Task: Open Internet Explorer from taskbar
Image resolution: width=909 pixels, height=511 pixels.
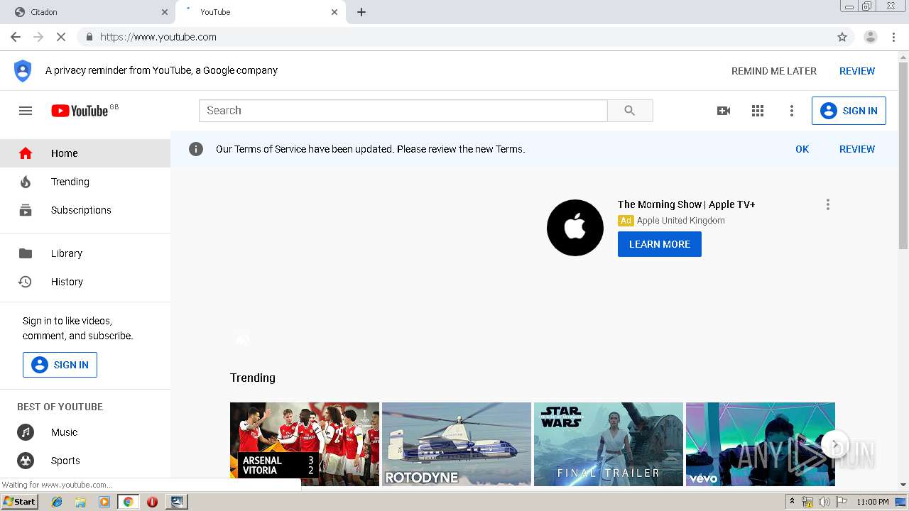Action: [57, 502]
